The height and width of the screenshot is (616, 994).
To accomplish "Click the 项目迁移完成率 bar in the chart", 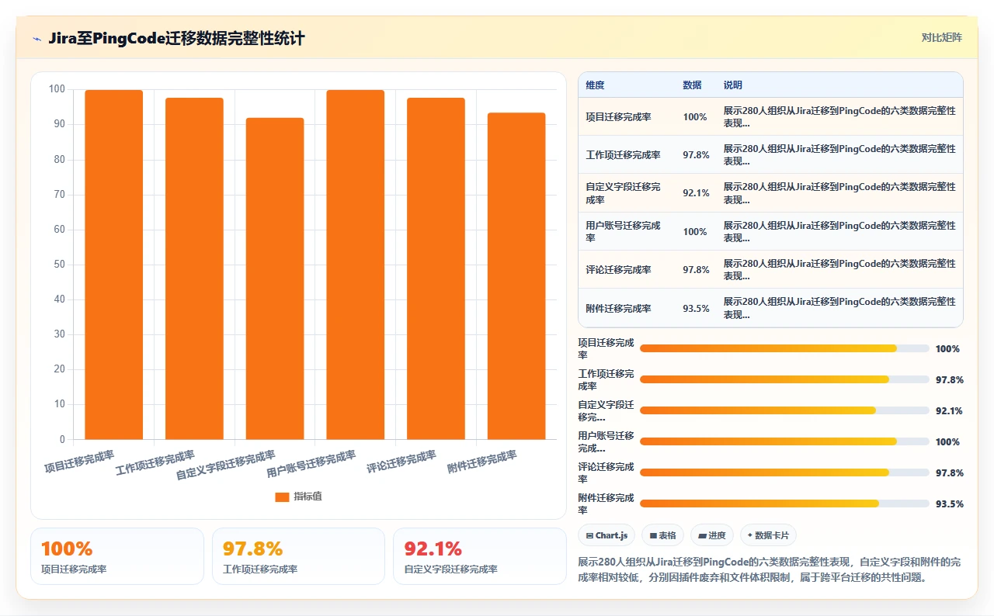I will point(113,265).
